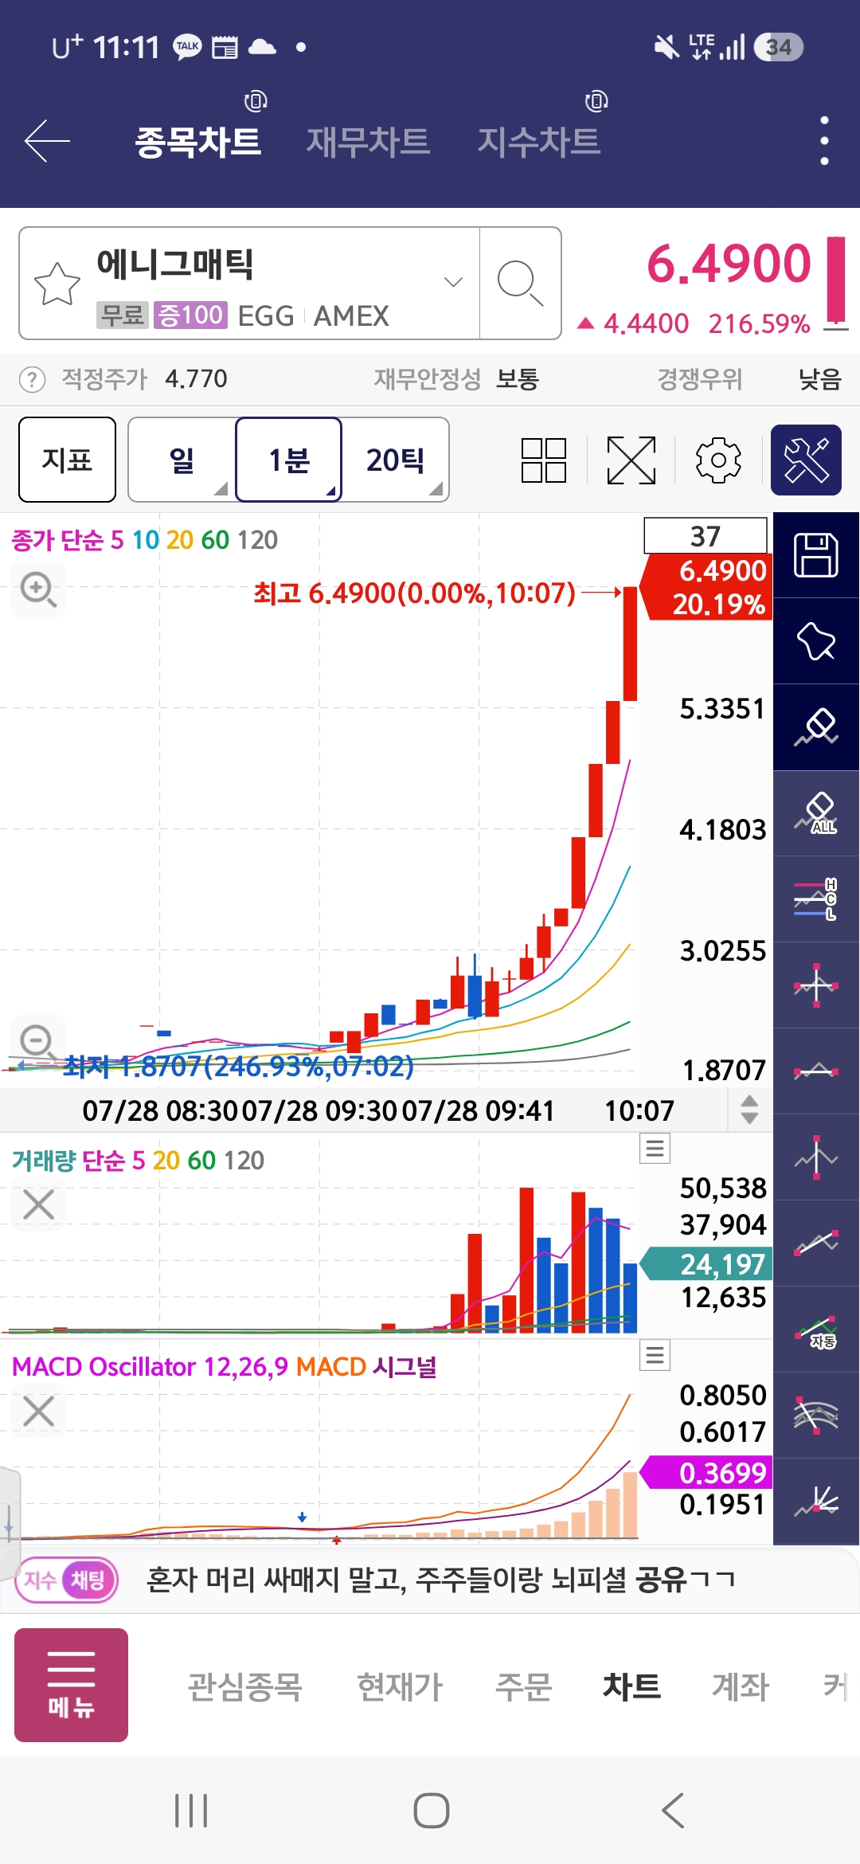Tap the price range bar indicator
860x1864 pixels.
coord(836,283)
